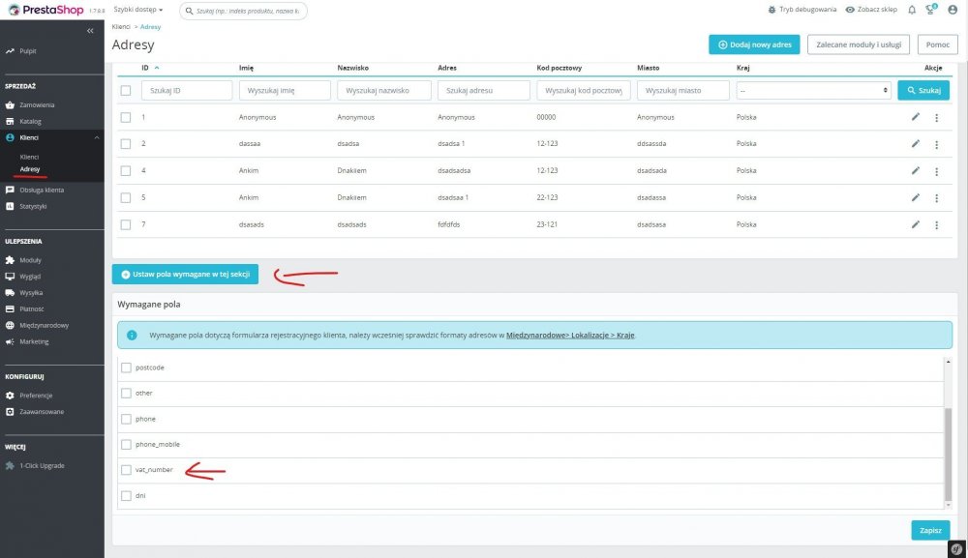Click the Symfony debug toolbar icon
This screenshot has width=968, height=558.
coord(956,548)
